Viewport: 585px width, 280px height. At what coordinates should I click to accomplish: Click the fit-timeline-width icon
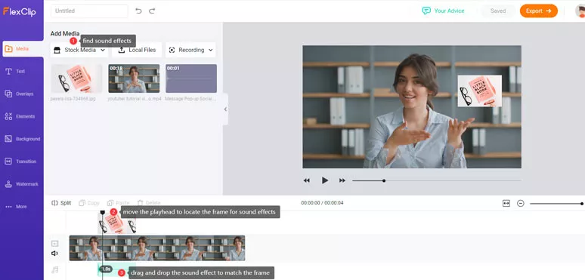[x=506, y=203]
